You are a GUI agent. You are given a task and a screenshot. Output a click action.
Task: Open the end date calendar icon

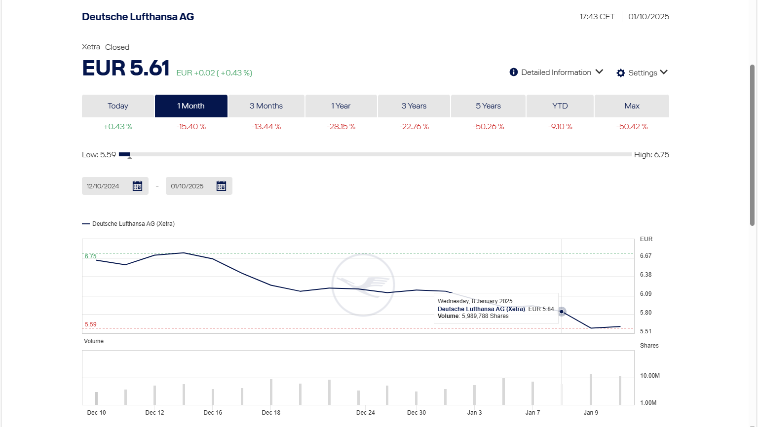[221, 186]
